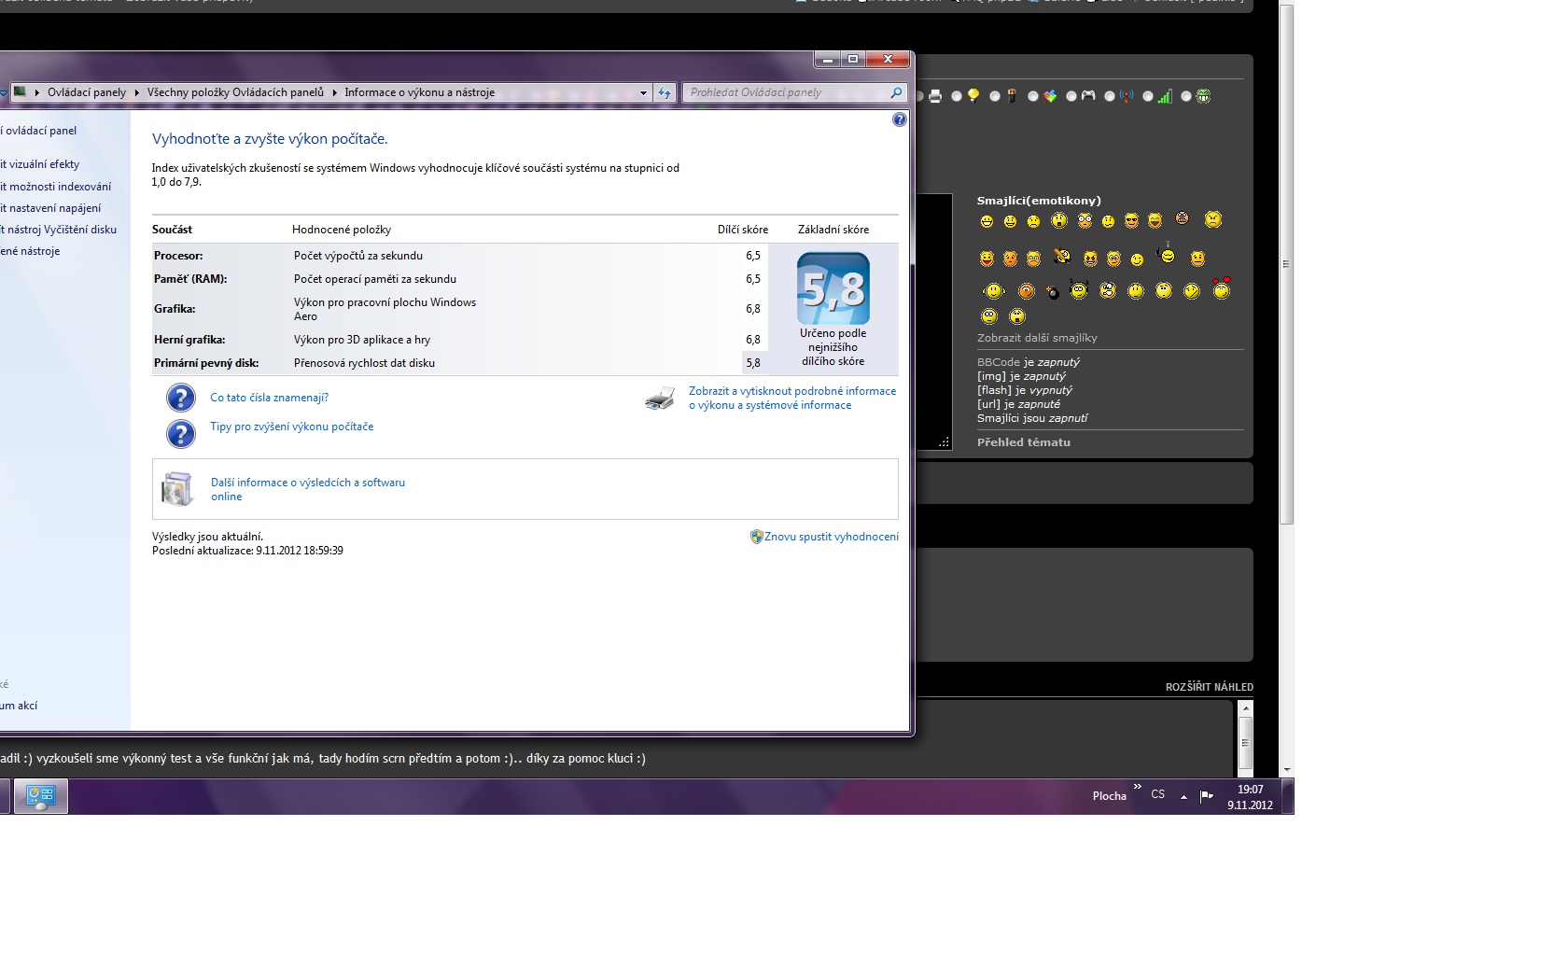
Task: Open the vizuální efekty sidebar link
Action: (40, 164)
